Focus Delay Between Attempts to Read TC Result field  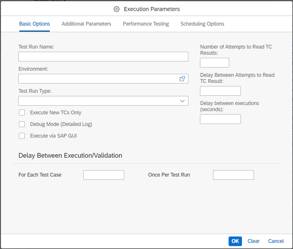[x=220, y=91]
